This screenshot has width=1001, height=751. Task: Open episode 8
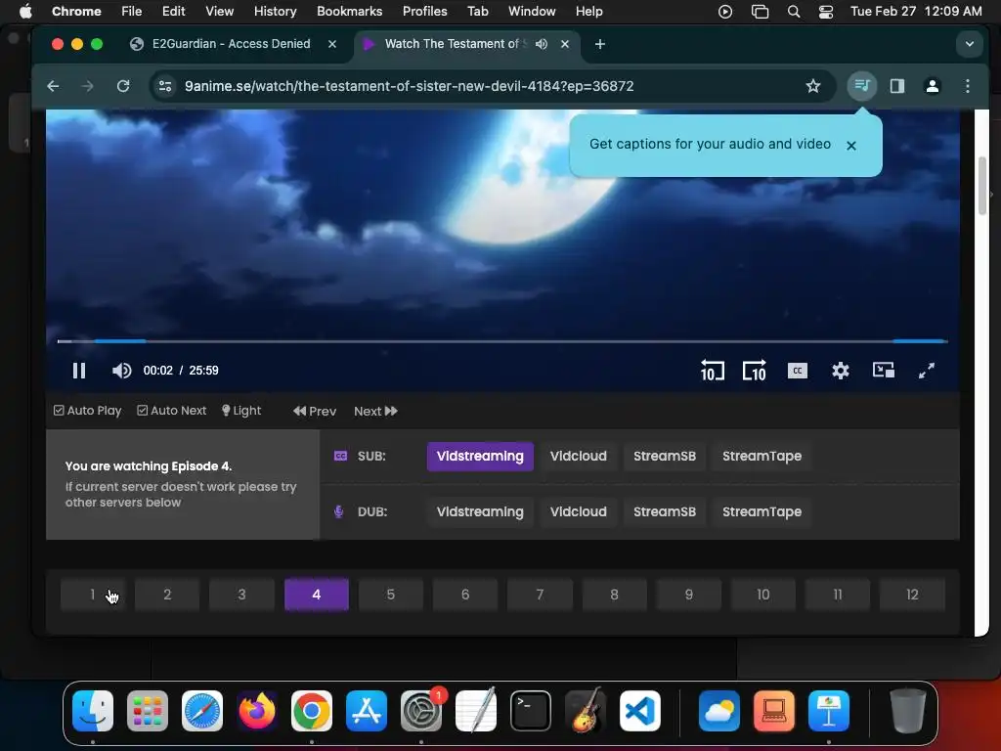click(x=614, y=595)
